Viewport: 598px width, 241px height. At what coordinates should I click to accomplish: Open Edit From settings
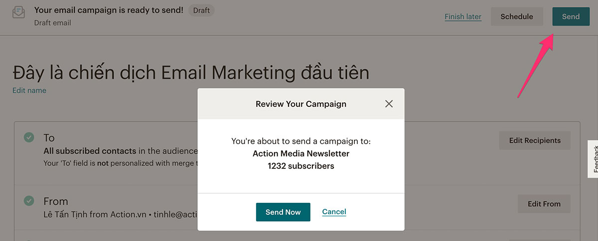click(x=544, y=204)
